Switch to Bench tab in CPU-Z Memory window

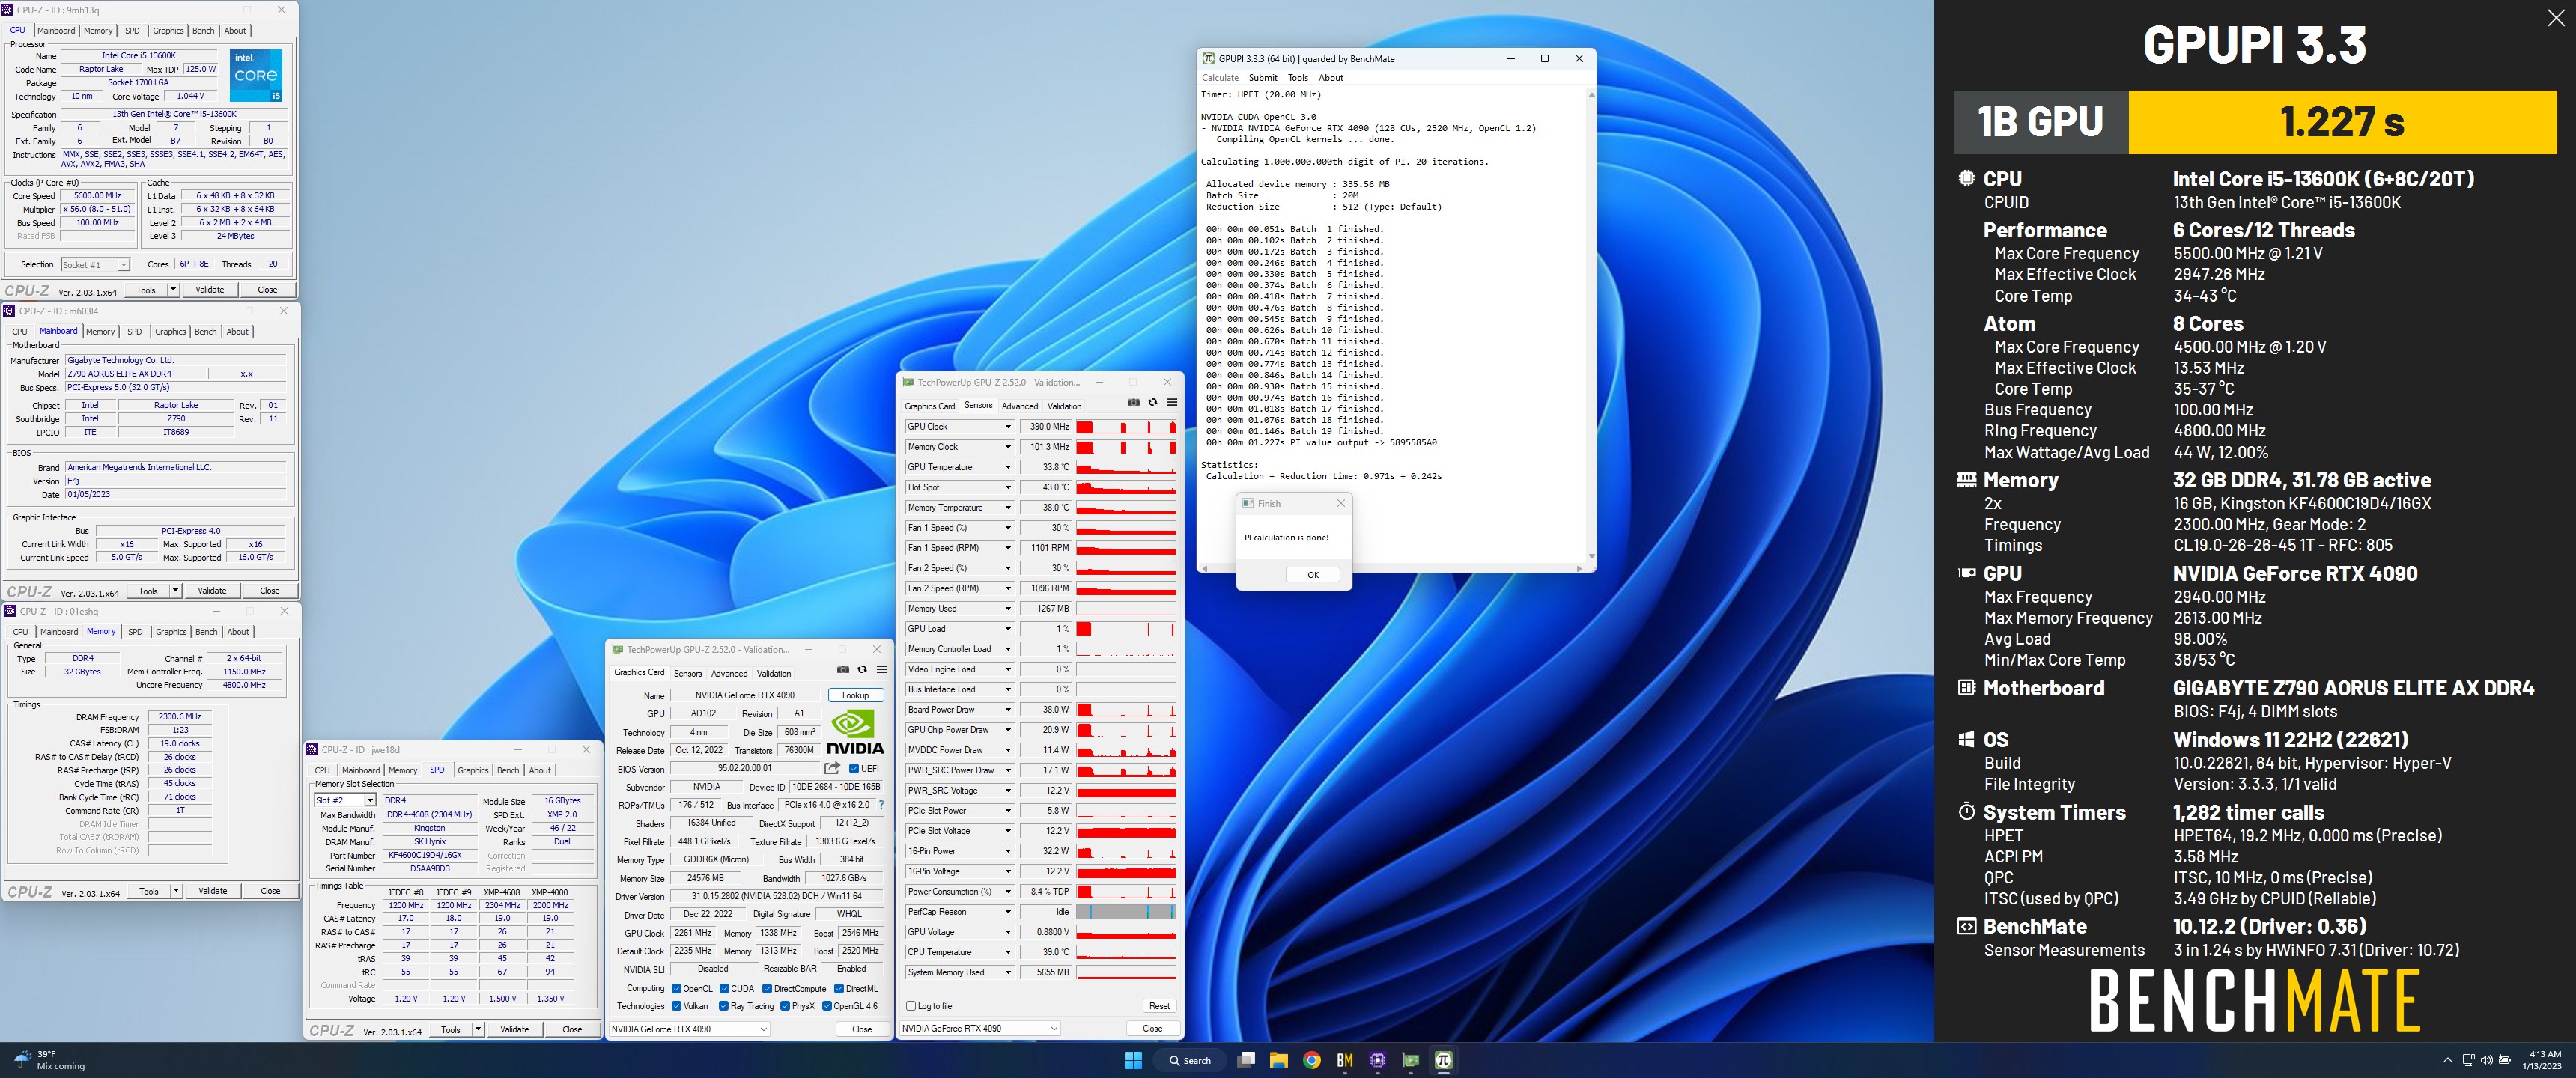coord(206,631)
